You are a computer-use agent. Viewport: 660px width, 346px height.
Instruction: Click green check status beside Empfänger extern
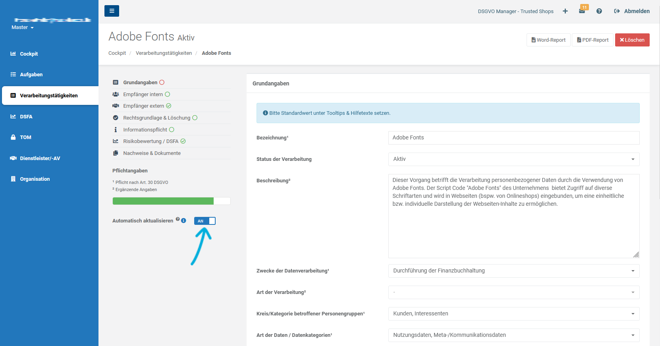tap(168, 106)
